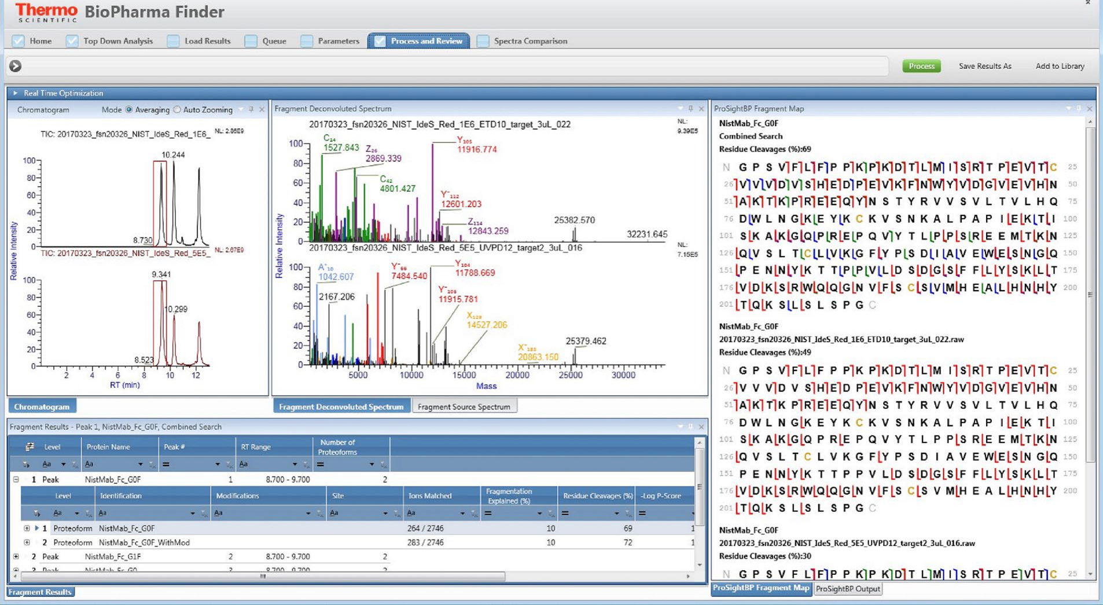The width and height of the screenshot is (1103, 605).
Task: Clear the Number of Proteoforms column filter
Action: pos(383,464)
